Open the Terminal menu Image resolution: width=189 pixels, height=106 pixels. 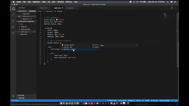pos(61,2)
